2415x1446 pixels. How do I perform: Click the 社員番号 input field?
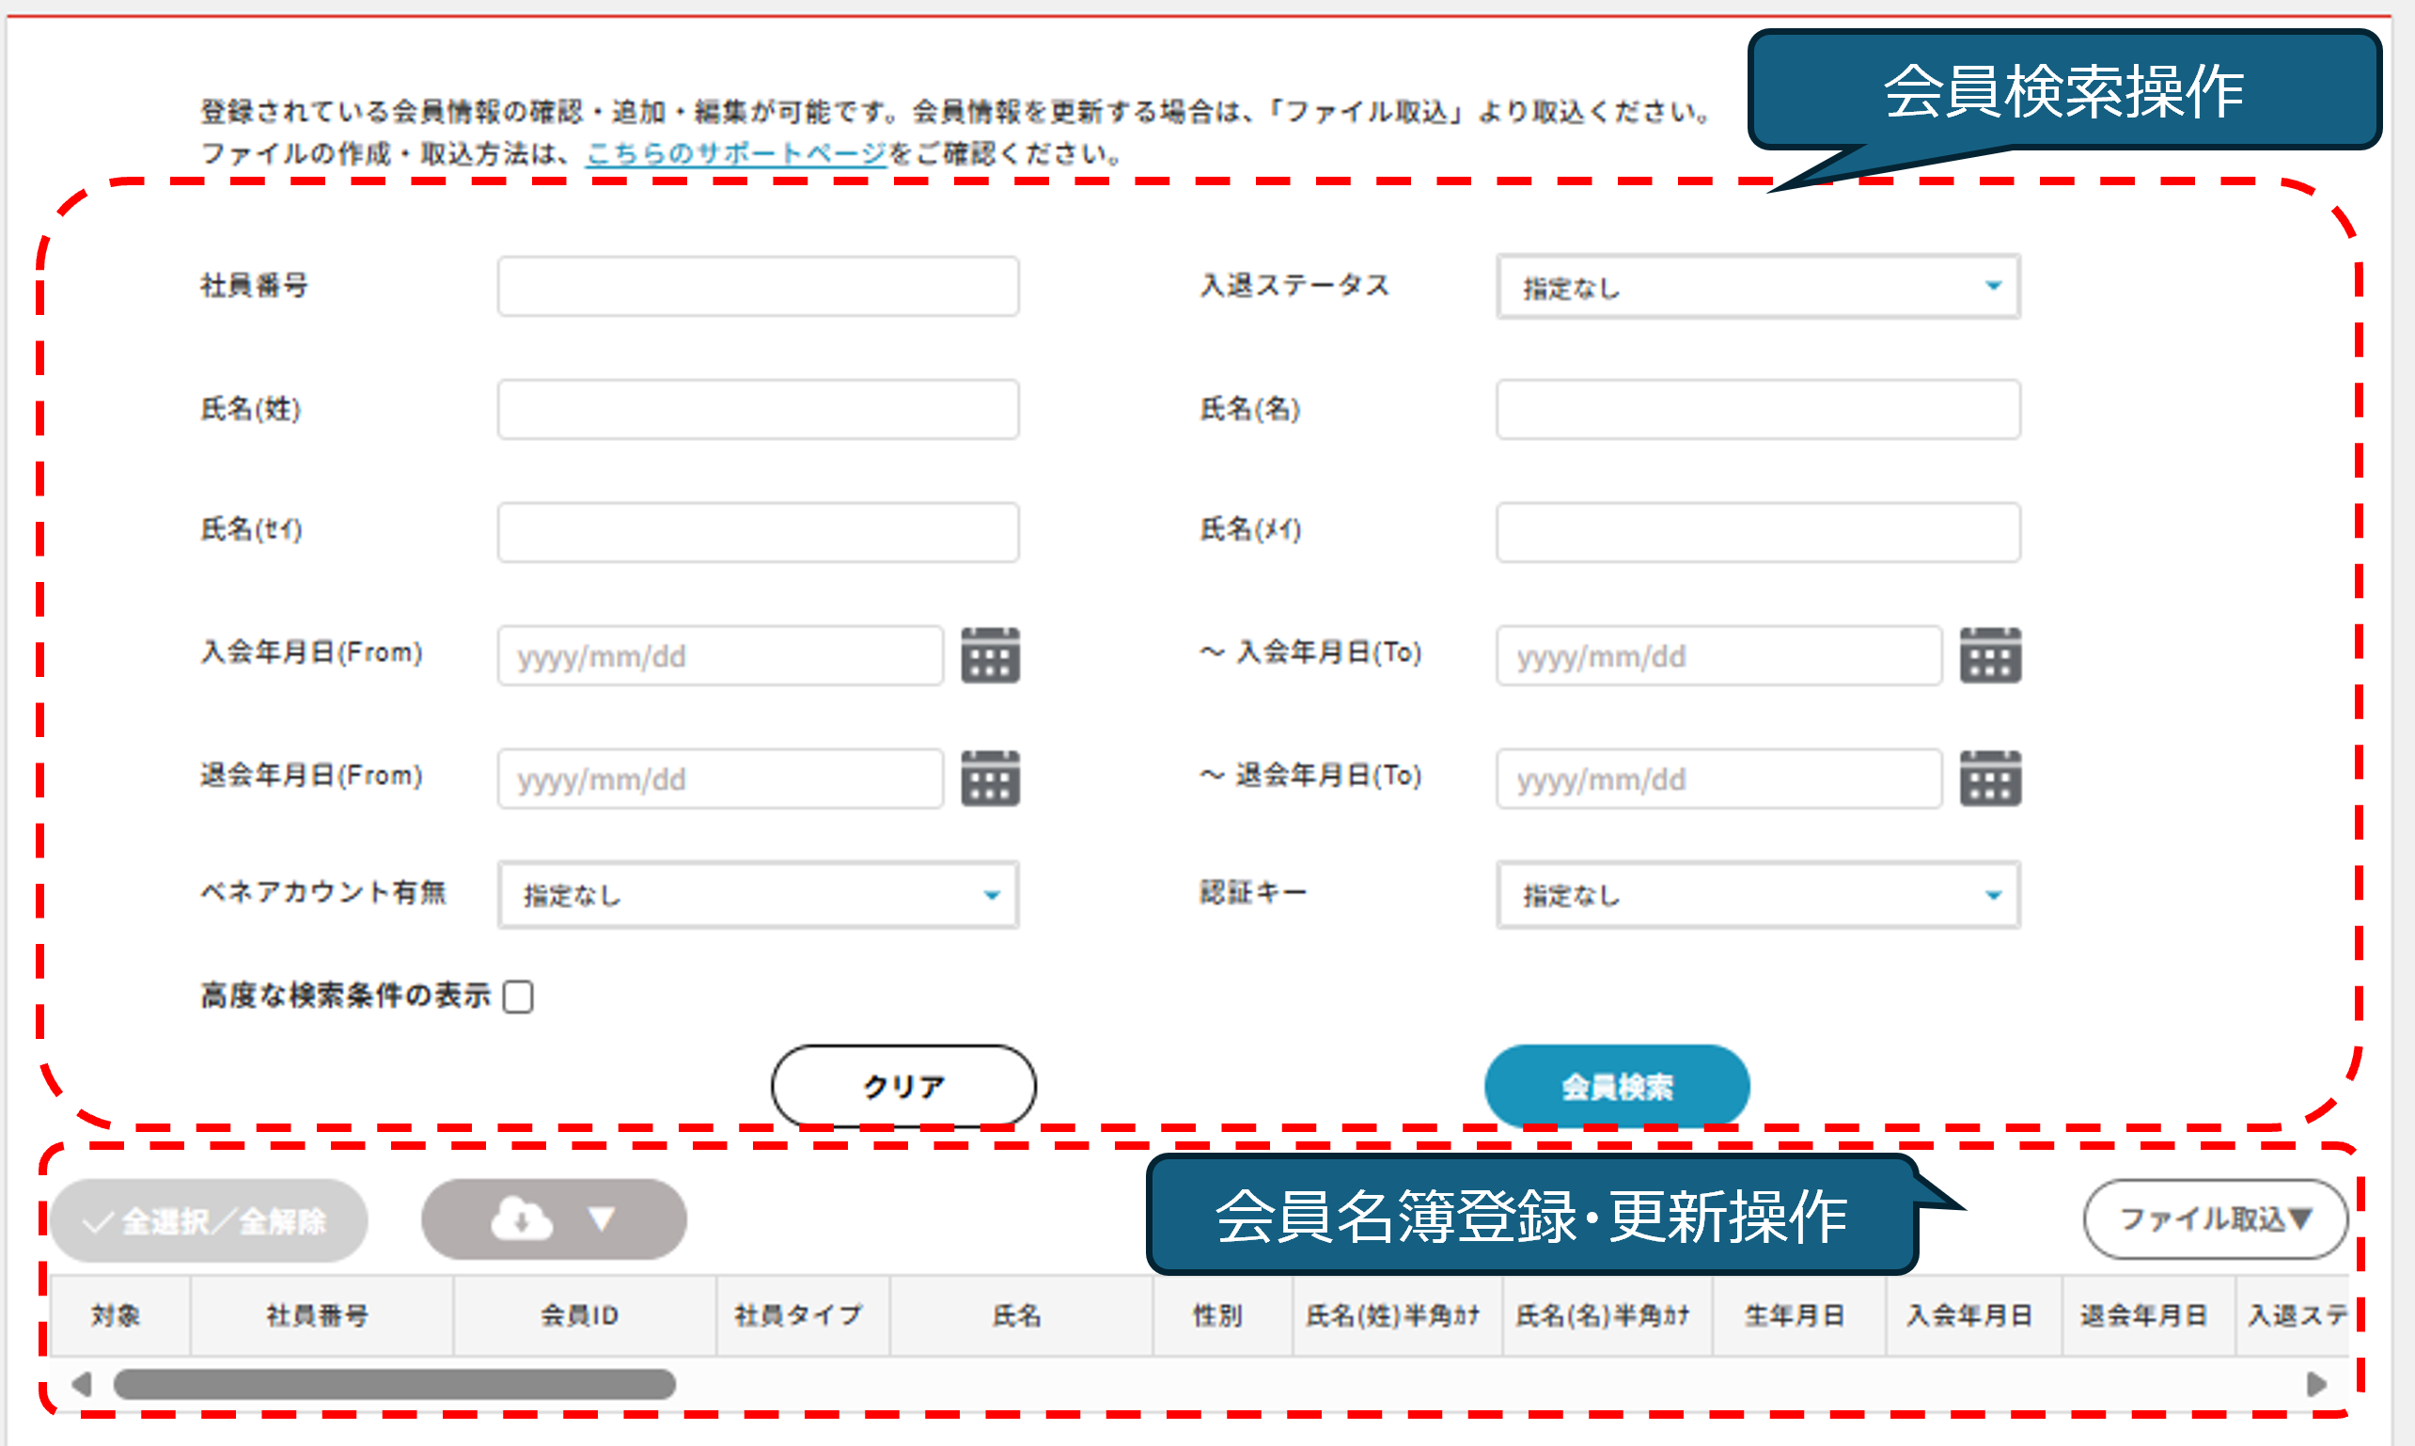click(758, 287)
